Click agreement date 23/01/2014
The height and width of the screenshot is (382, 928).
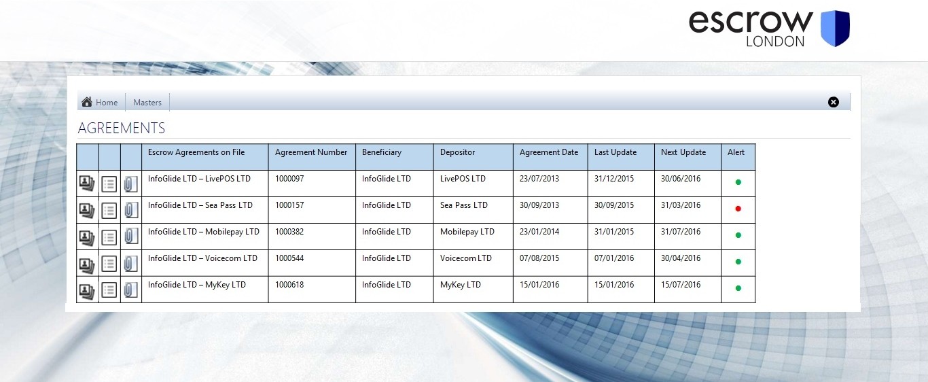click(x=539, y=232)
